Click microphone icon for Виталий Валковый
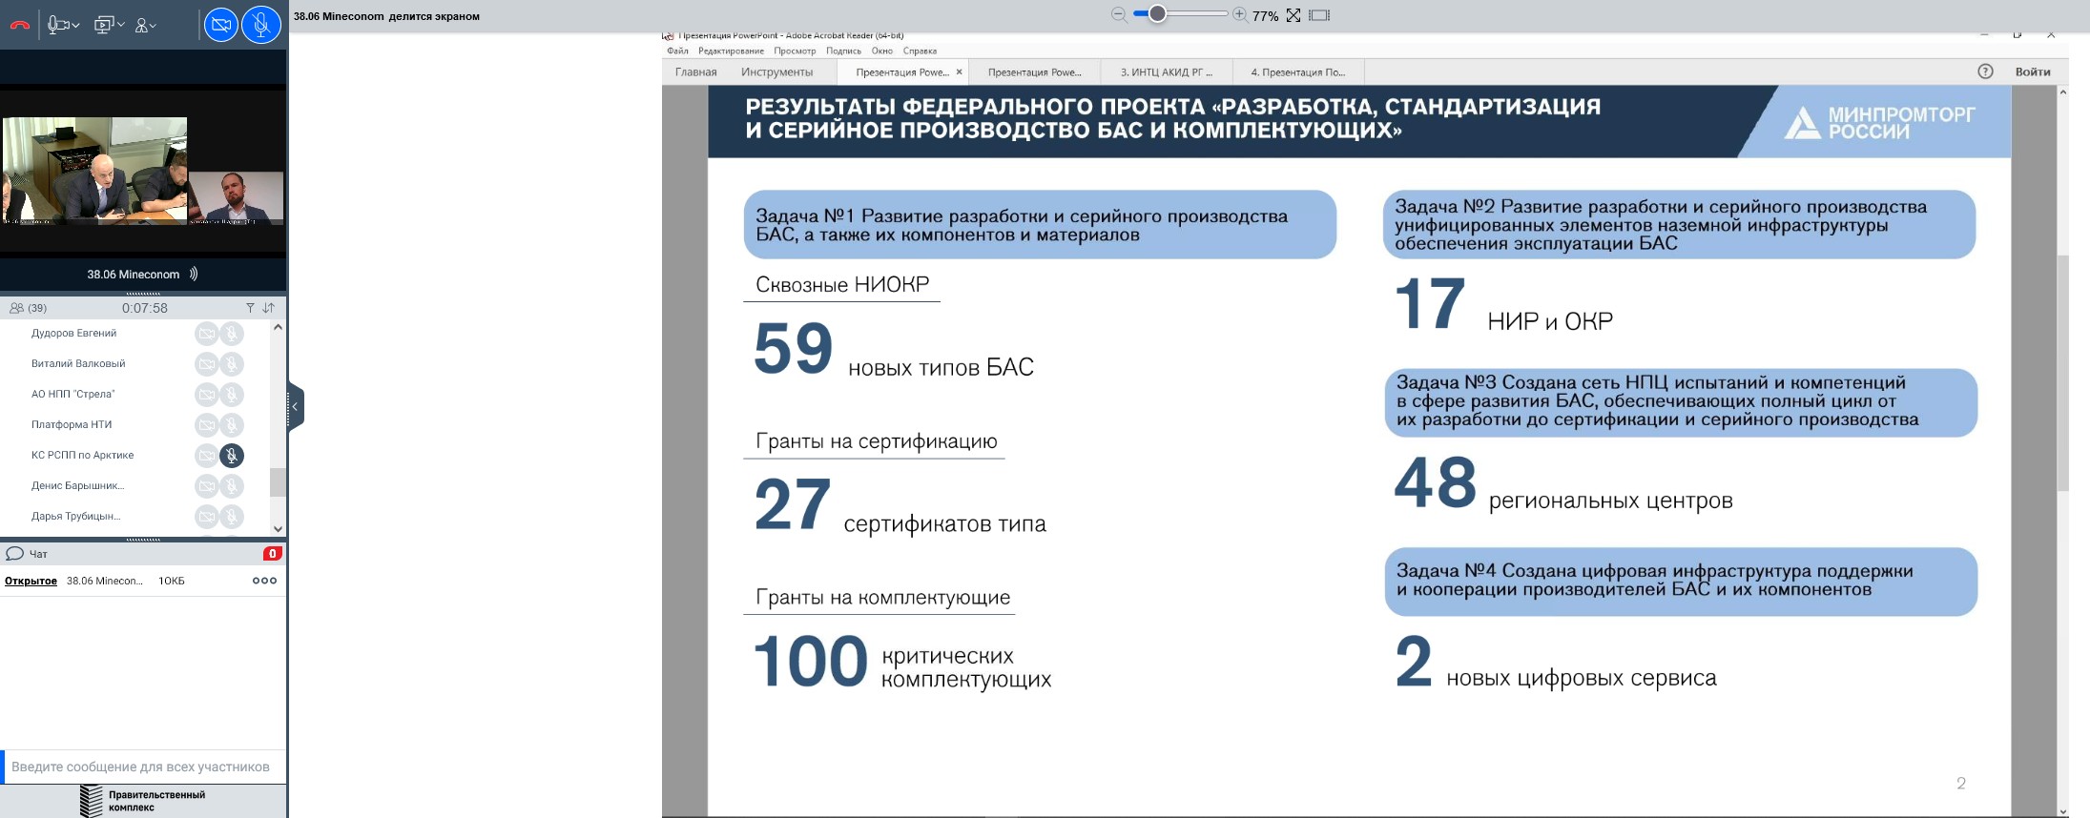This screenshot has height=818, width=2090. pyautogui.click(x=232, y=364)
